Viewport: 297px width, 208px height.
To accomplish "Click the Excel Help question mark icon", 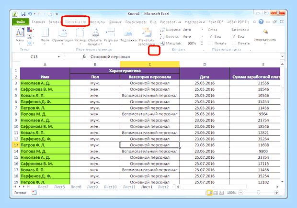I will click(261, 22).
